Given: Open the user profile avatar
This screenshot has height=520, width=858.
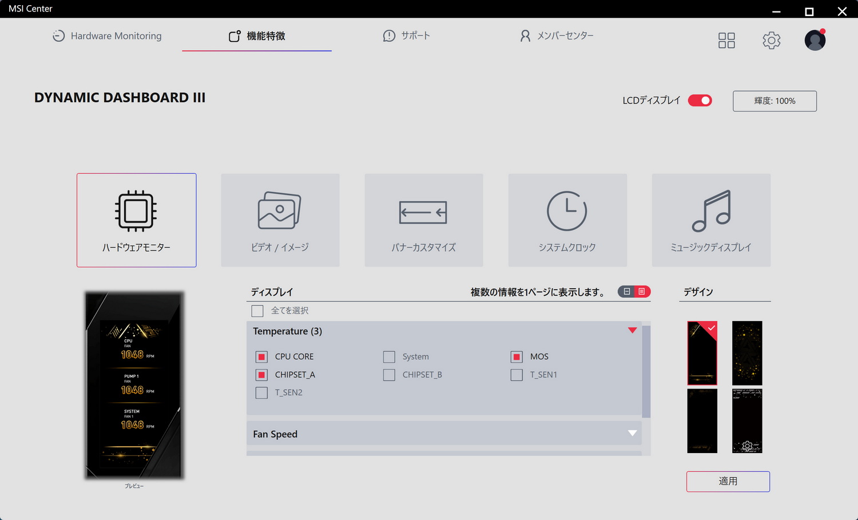Looking at the screenshot, I should (x=815, y=40).
